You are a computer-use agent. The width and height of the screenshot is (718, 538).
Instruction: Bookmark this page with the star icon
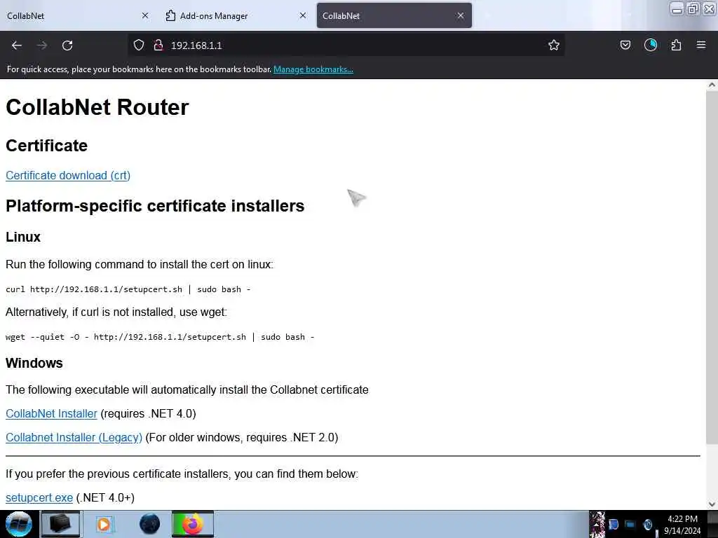pos(554,45)
